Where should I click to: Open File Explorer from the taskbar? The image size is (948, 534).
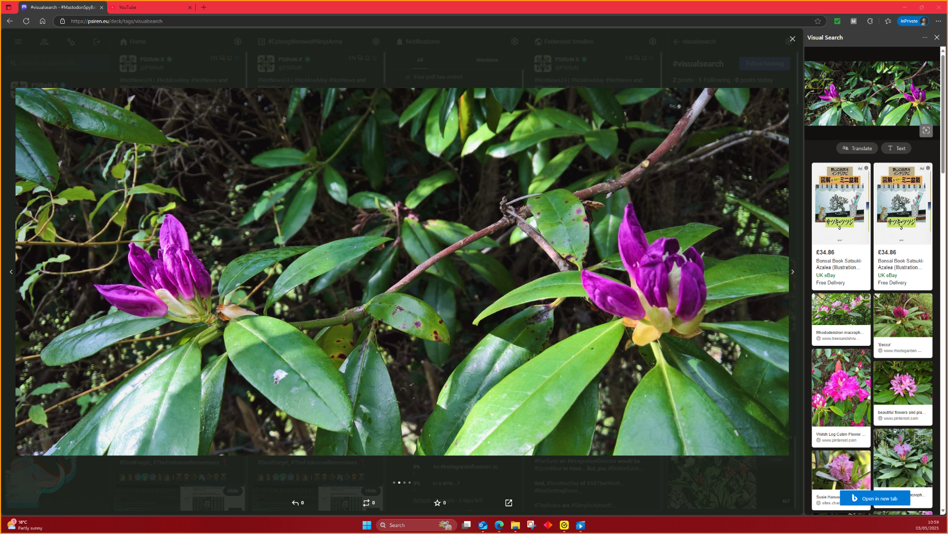coord(516,525)
